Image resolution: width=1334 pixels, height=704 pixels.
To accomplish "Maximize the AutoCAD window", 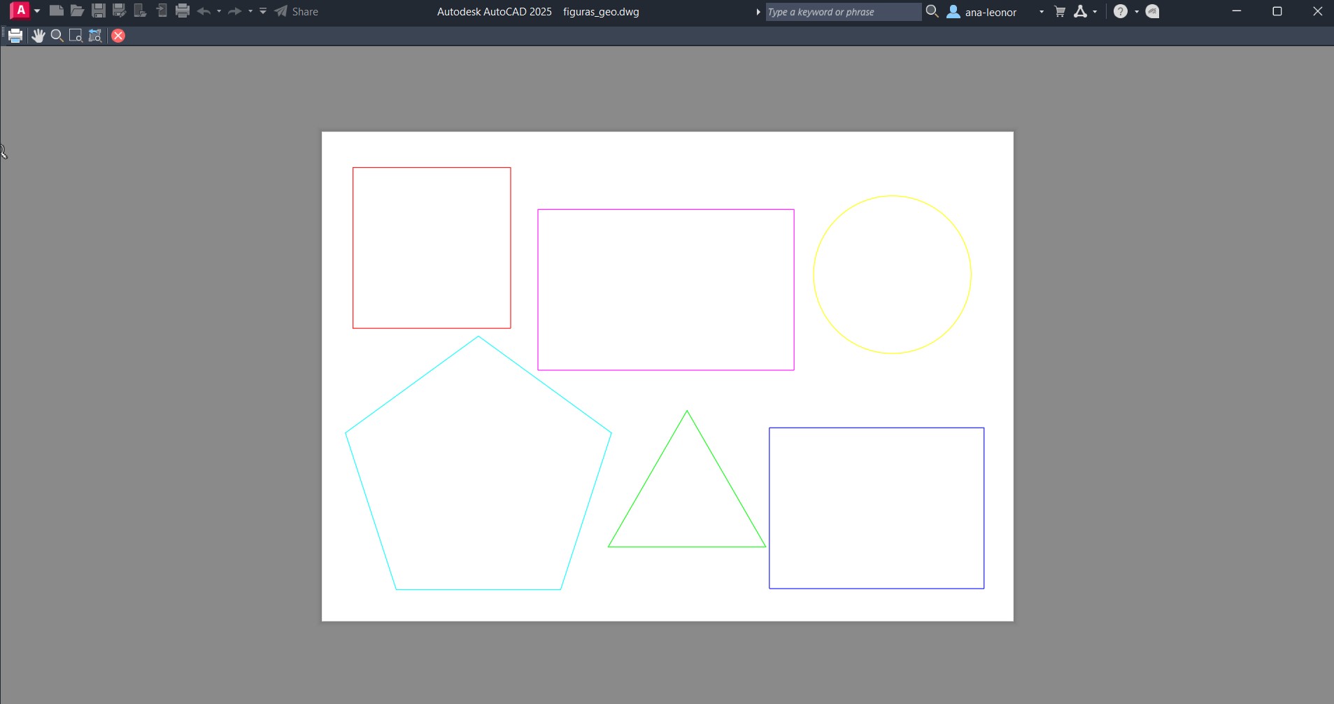I will 1277,11.
